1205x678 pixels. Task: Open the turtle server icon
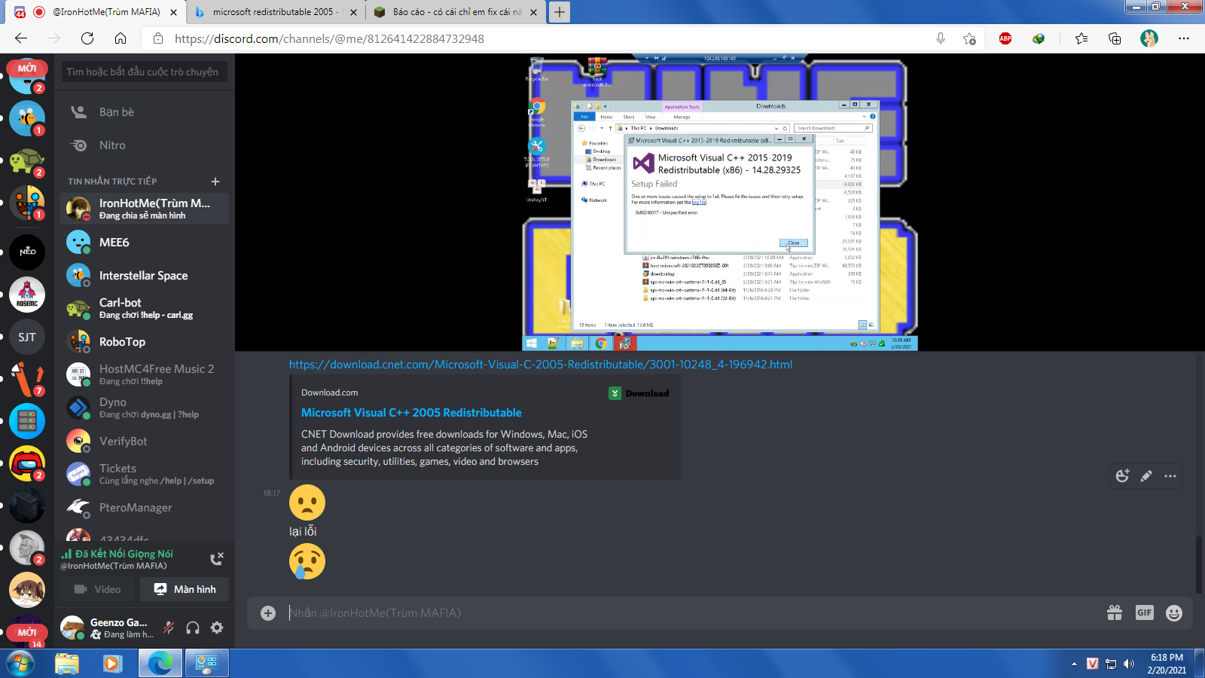tap(27, 160)
